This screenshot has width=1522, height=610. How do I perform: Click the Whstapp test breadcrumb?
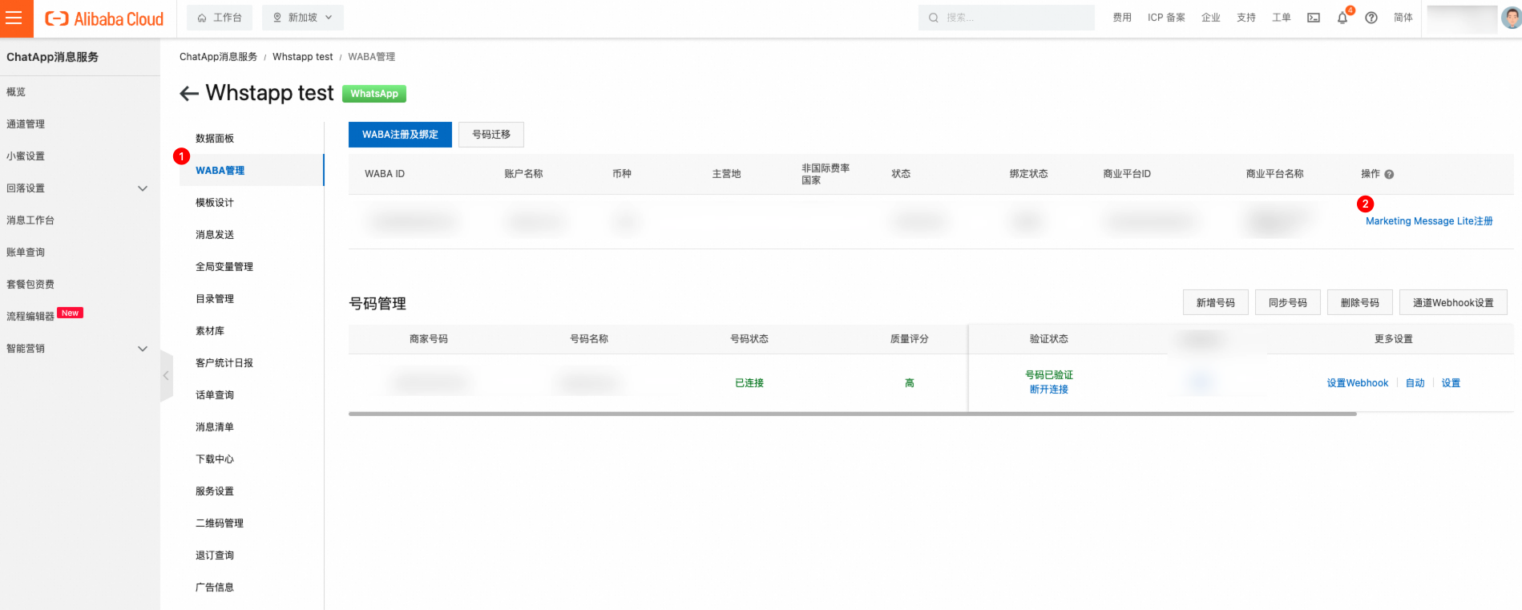click(302, 57)
